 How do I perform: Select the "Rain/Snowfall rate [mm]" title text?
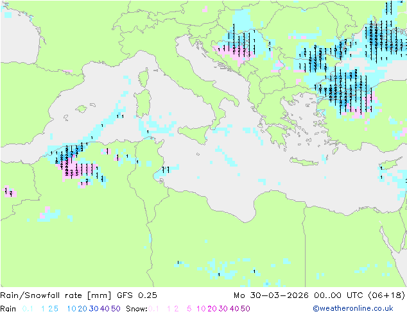56,295
